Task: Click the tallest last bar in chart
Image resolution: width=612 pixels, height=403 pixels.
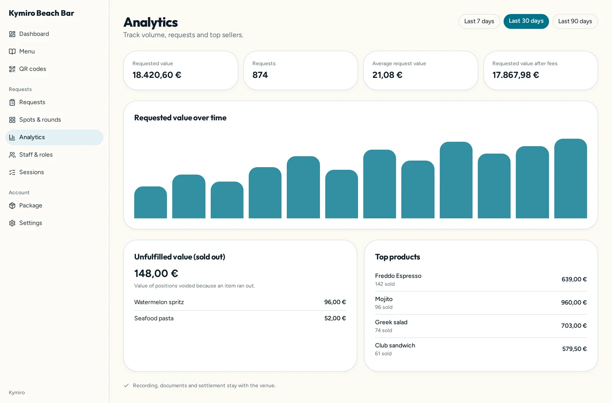Action: [570, 179]
